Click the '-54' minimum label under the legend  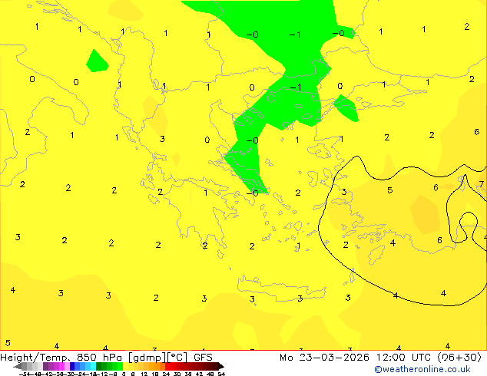(x=25, y=374)
